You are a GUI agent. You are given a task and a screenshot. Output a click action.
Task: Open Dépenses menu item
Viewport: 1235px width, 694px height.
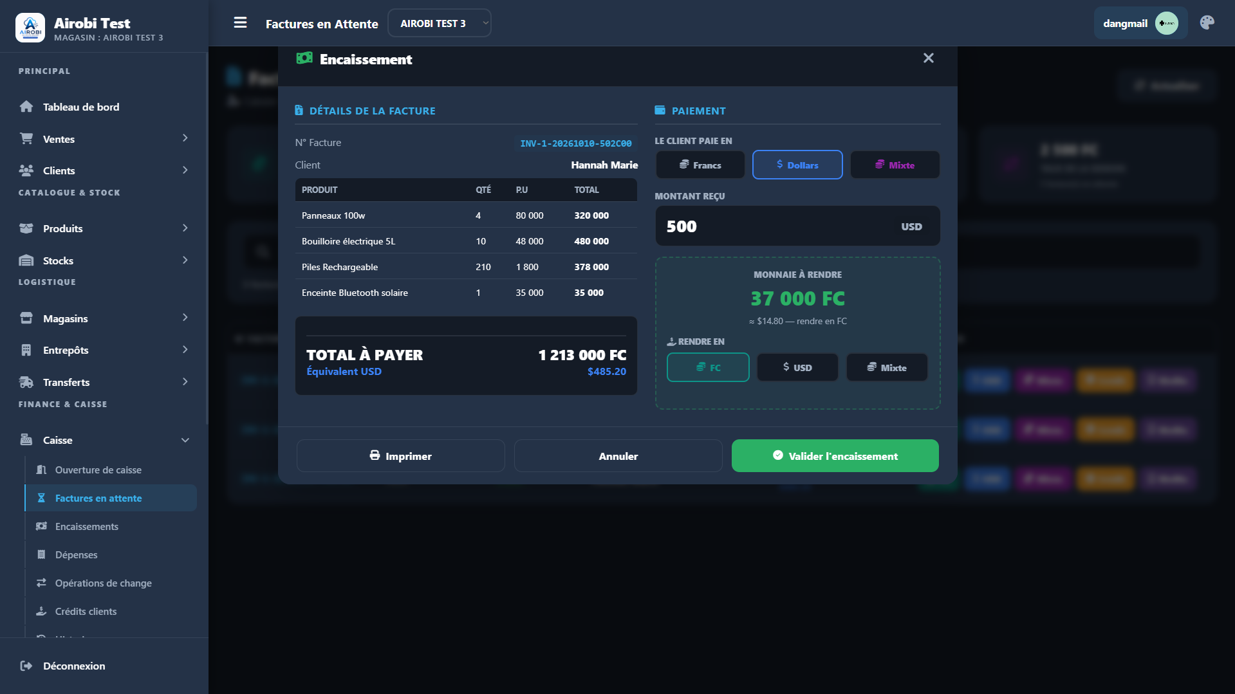click(x=111, y=554)
